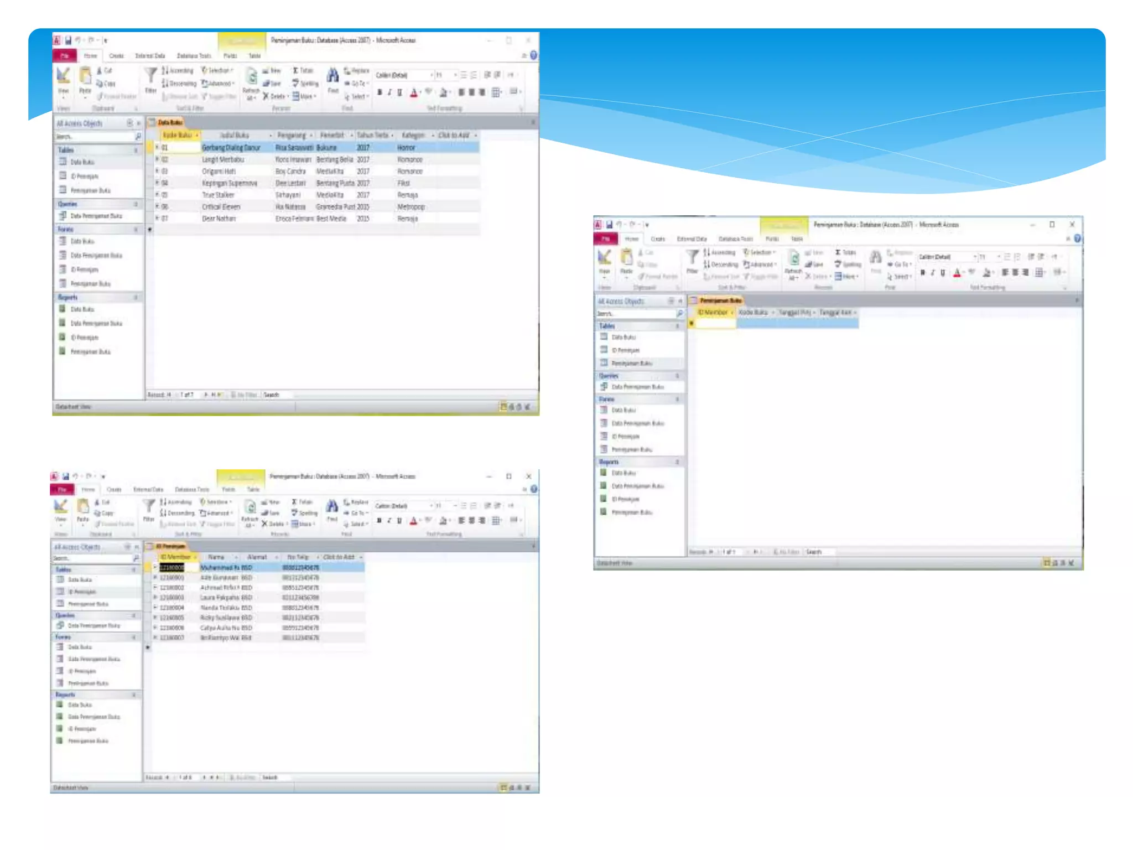Open Create tab in Data Buku window
The width and height of the screenshot is (1133, 850).
116,56
